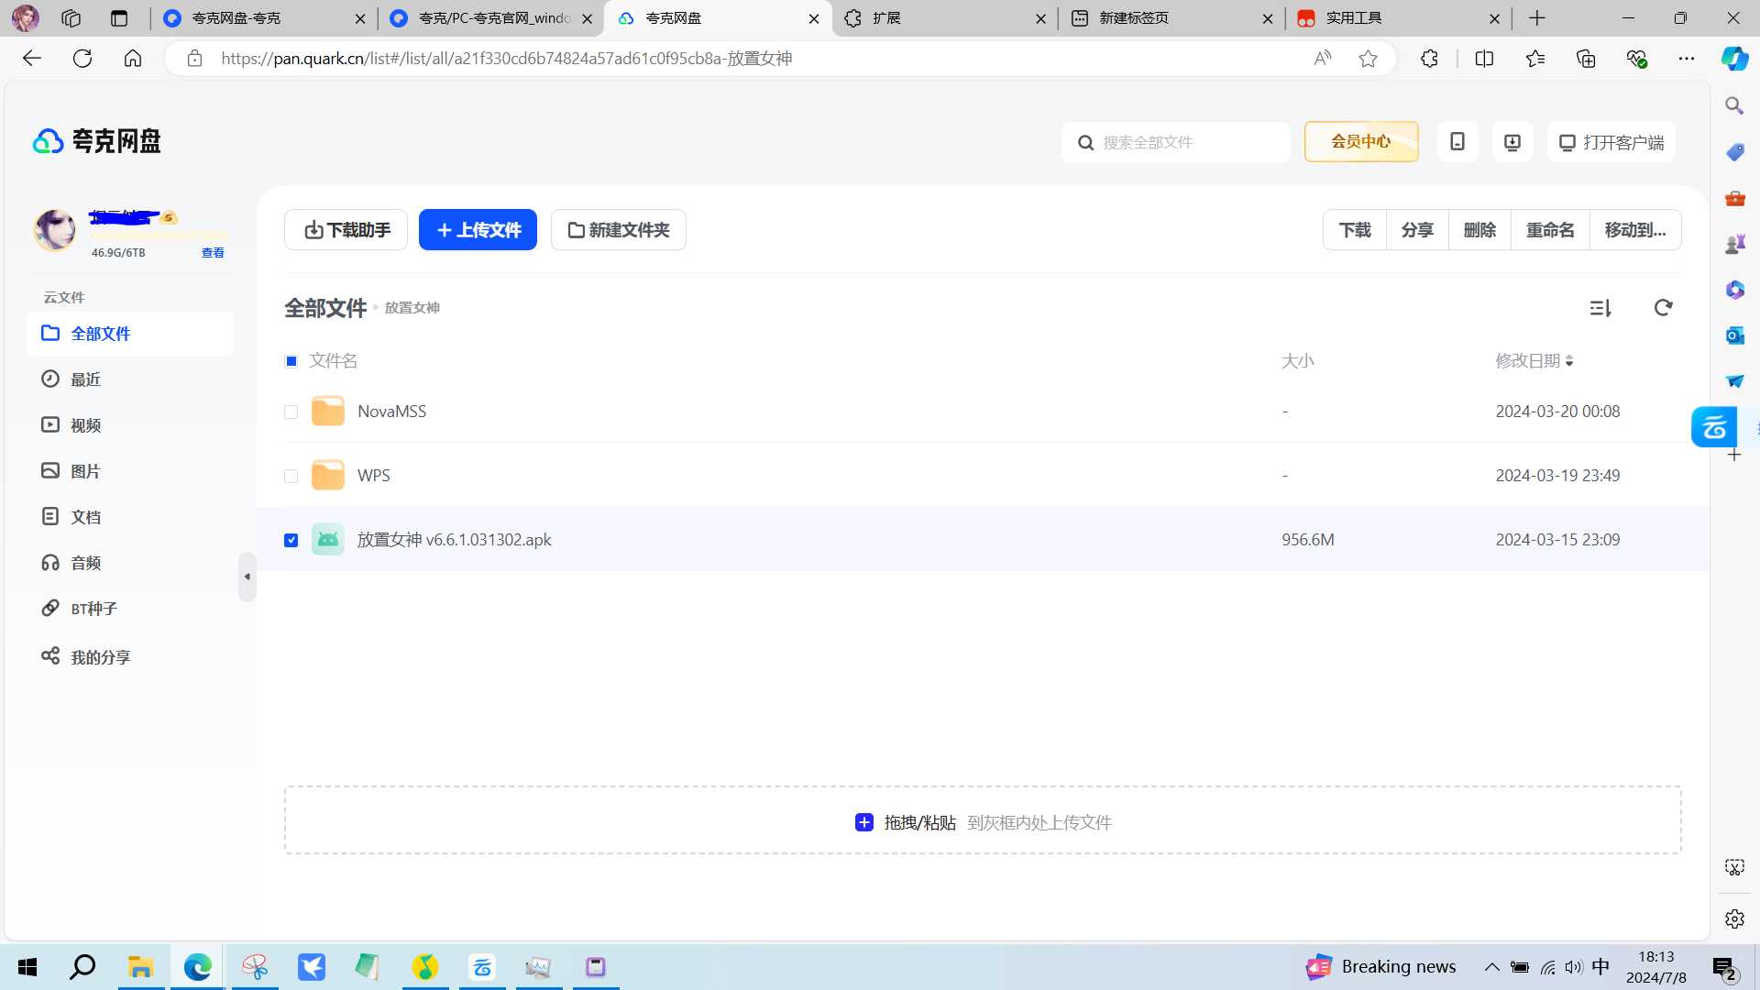The image size is (1760, 990).
Task: Reload the page with refresh icon
Action: (x=82, y=59)
